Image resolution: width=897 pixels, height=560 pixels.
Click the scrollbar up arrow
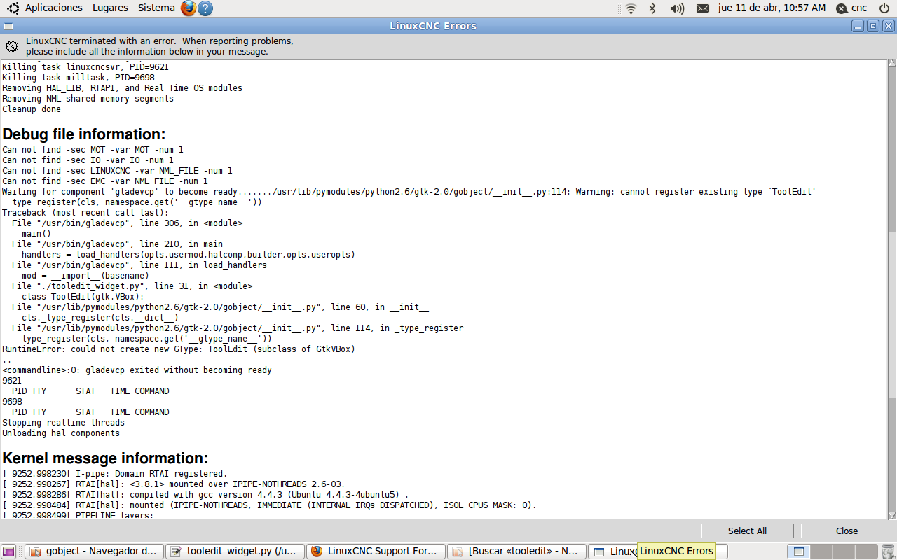(x=891, y=64)
